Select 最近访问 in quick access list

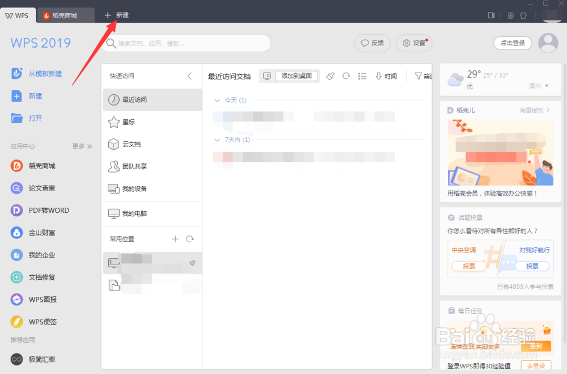click(152, 99)
